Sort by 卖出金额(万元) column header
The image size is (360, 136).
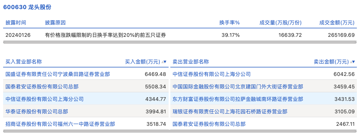click(x=331, y=62)
